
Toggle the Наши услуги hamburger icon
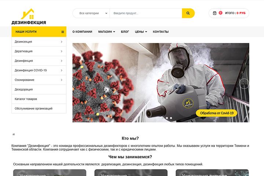(63, 32)
